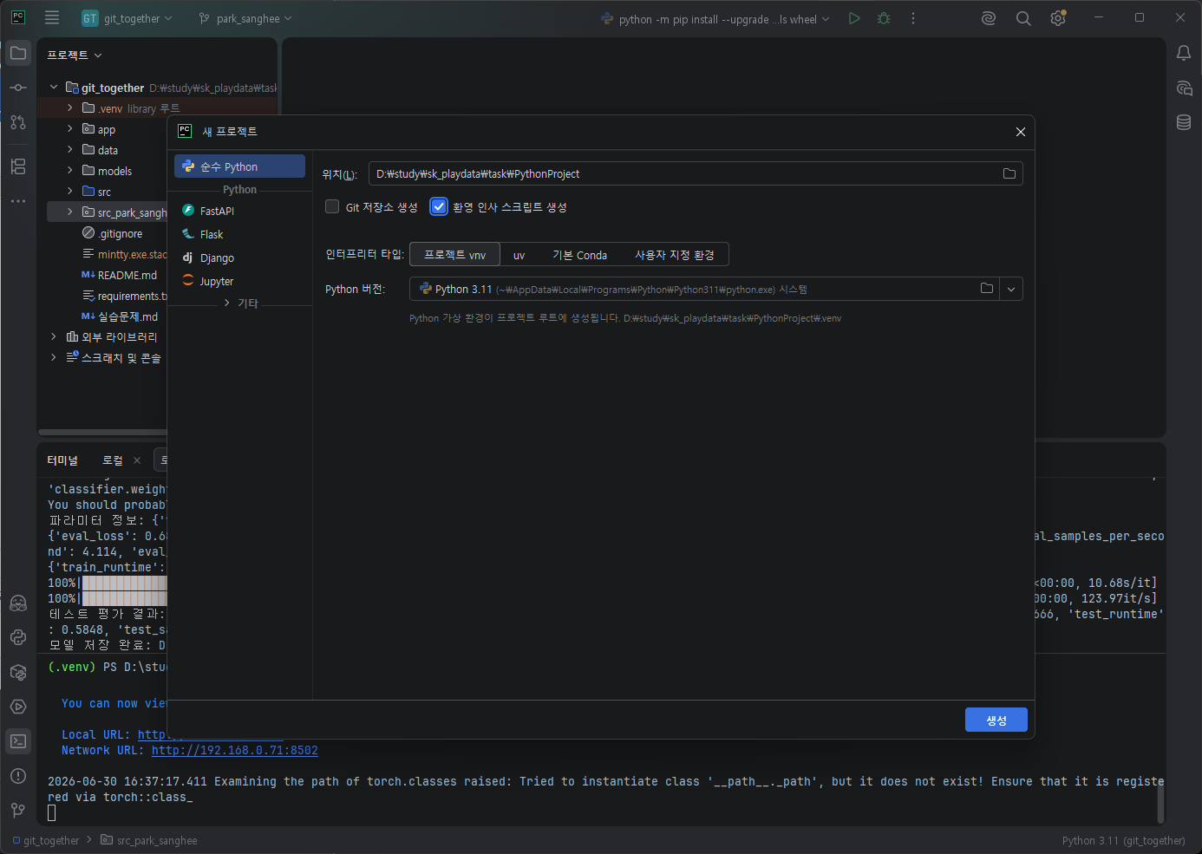
Task: Select the base Conda interpreter type
Action: 579,255
